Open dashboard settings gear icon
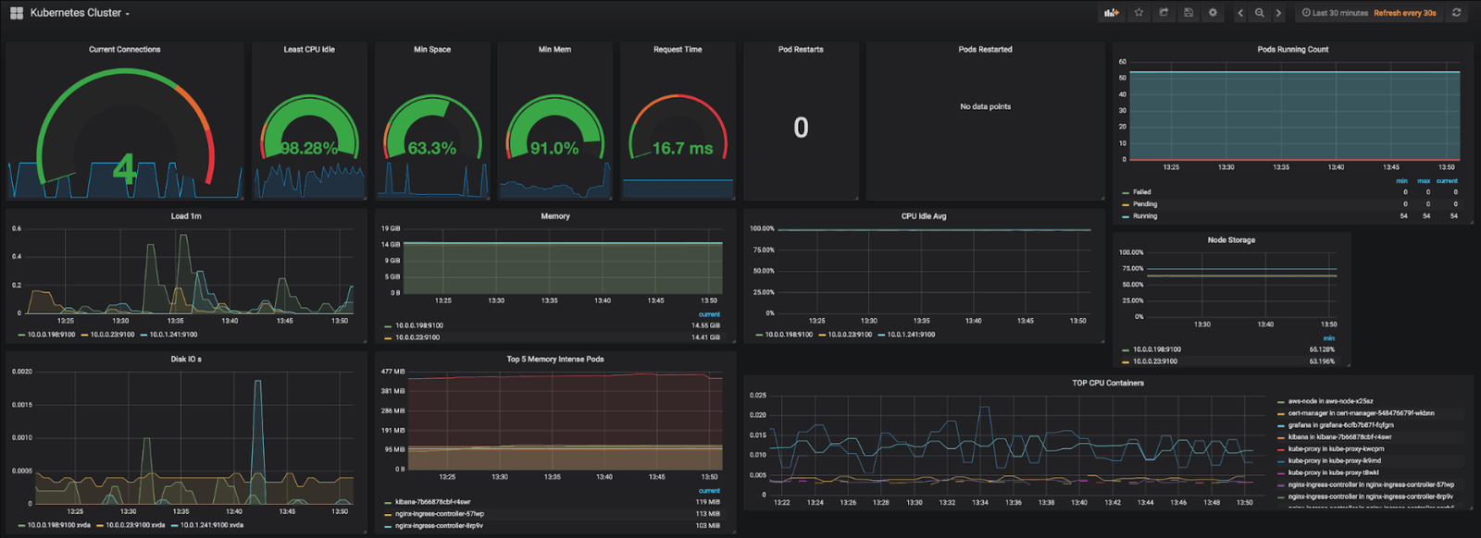Image resolution: width=1481 pixels, height=538 pixels. [1213, 13]
